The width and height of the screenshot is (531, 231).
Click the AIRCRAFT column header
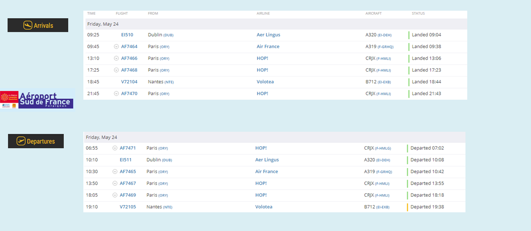[x=374, y=13]
